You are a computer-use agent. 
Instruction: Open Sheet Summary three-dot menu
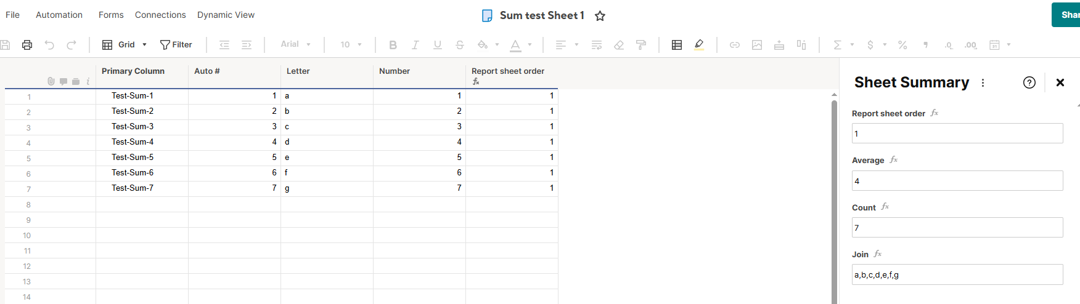[983, 82]
